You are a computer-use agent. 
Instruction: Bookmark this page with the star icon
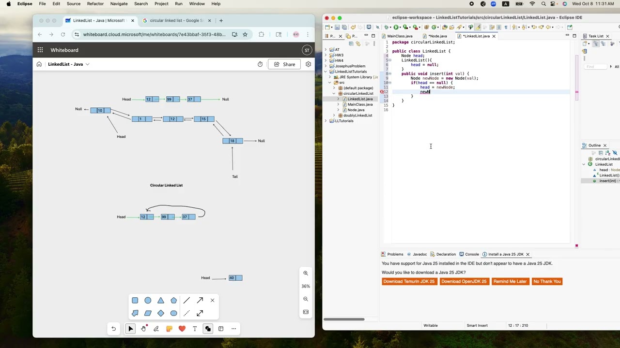pyautogui.click(x=245, y=34)
